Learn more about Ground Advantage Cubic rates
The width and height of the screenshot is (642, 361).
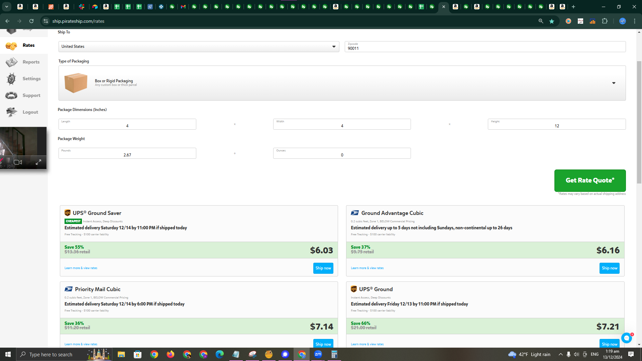(367, 268)
